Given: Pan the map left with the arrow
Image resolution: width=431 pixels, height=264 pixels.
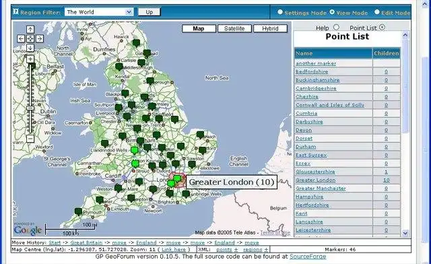Looking at the screenshot, I should (x=21, y=38).
